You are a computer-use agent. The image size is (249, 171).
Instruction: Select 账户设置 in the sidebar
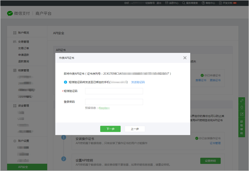(x=23, y=141)
